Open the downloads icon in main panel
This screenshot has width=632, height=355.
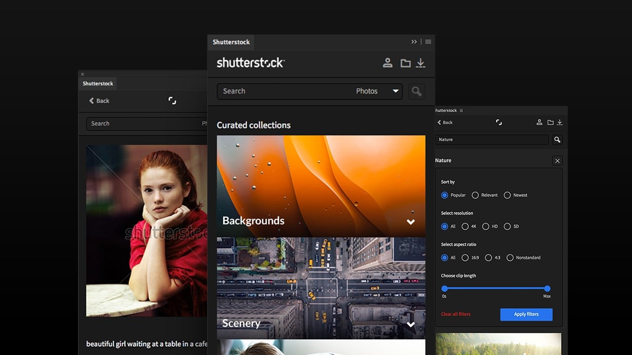point(420,63)
